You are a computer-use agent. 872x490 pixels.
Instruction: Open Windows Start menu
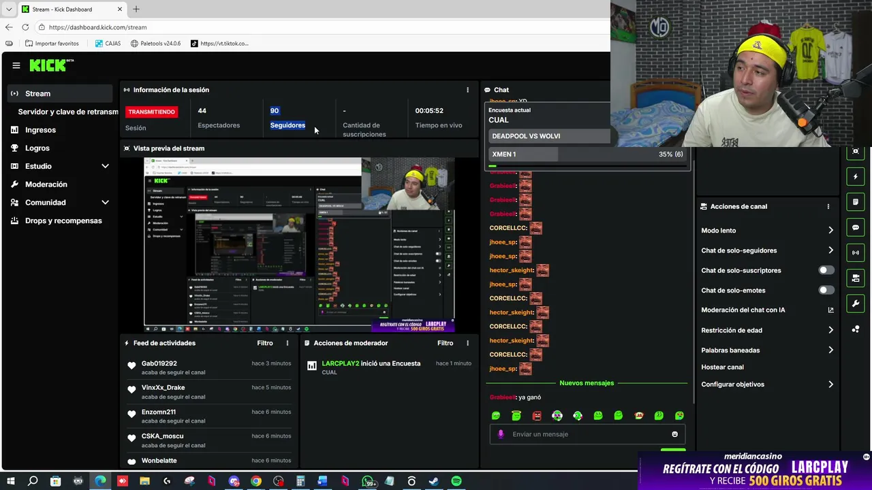[10, 481]
